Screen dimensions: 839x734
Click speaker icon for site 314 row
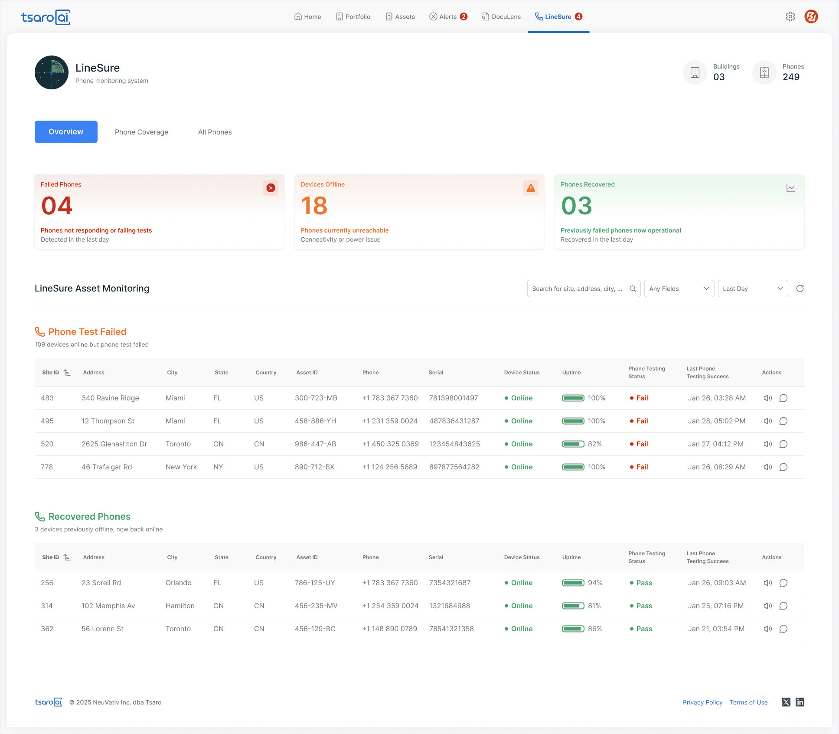767,606
